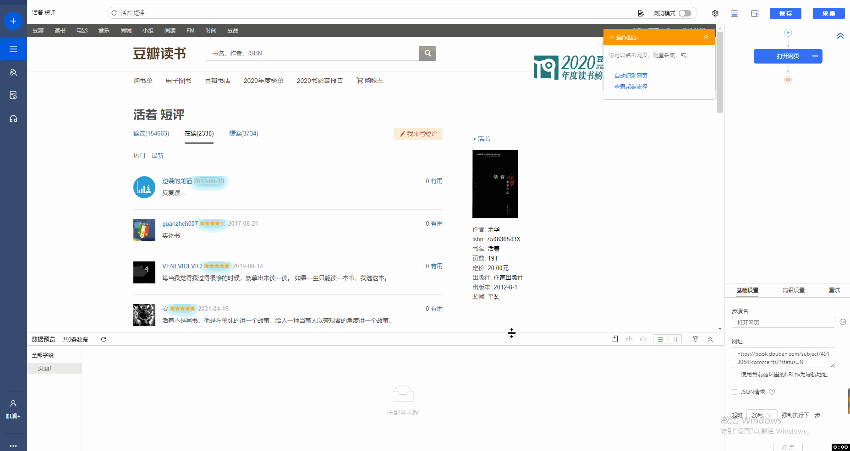Collapse the workflow panel with blue double chevron
Image resolution: width=850 pixels, height=451 pixels.
pyautogui.click(x=840, y=36)
